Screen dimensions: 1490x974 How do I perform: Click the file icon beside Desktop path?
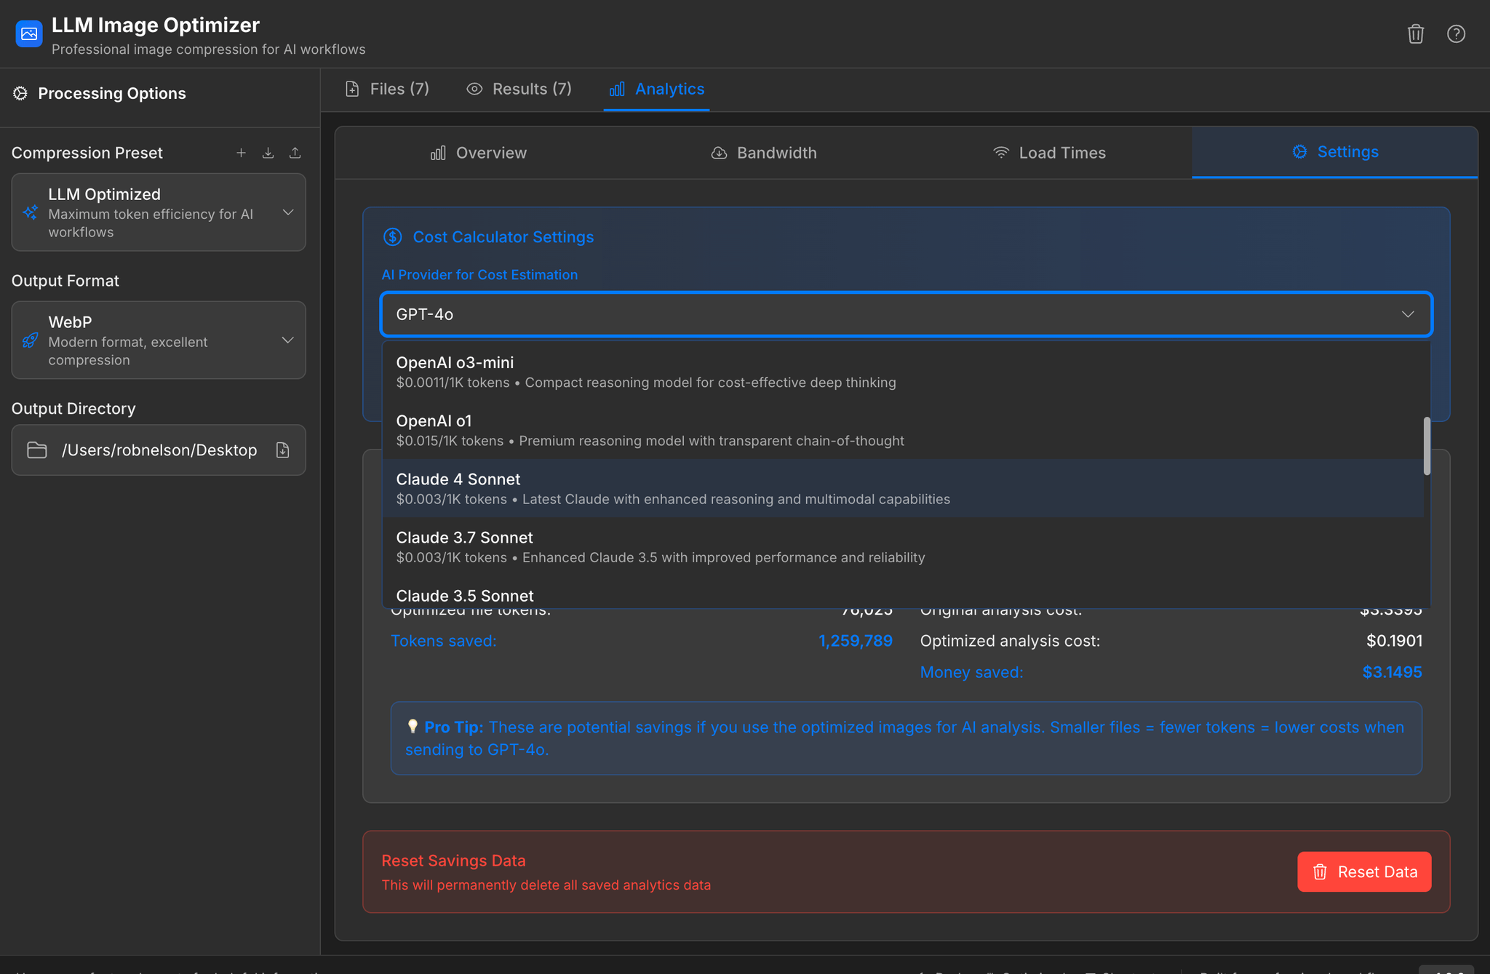pyautogui.click(x=283, y=450)
